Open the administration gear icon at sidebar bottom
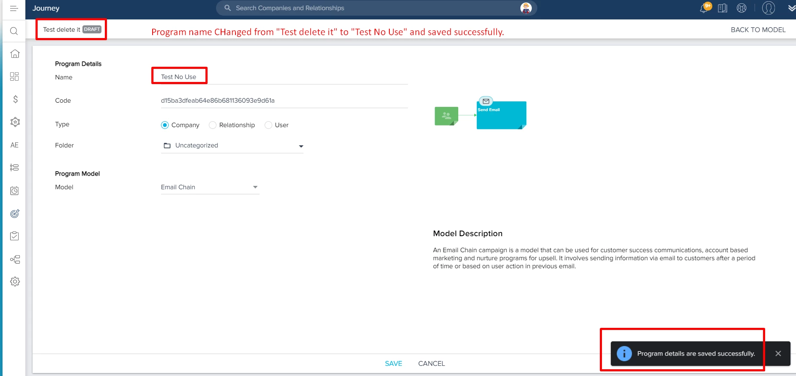Image resolution: width=796 pixels, height=376 pixels. coord(15,281)
